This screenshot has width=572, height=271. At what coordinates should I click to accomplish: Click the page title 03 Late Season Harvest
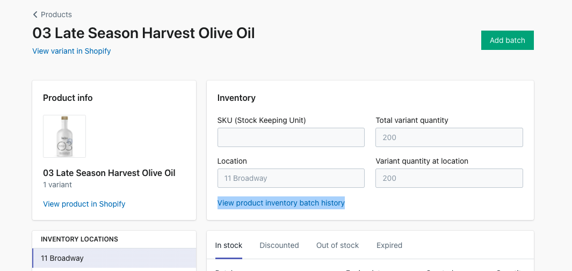(143, 33)
